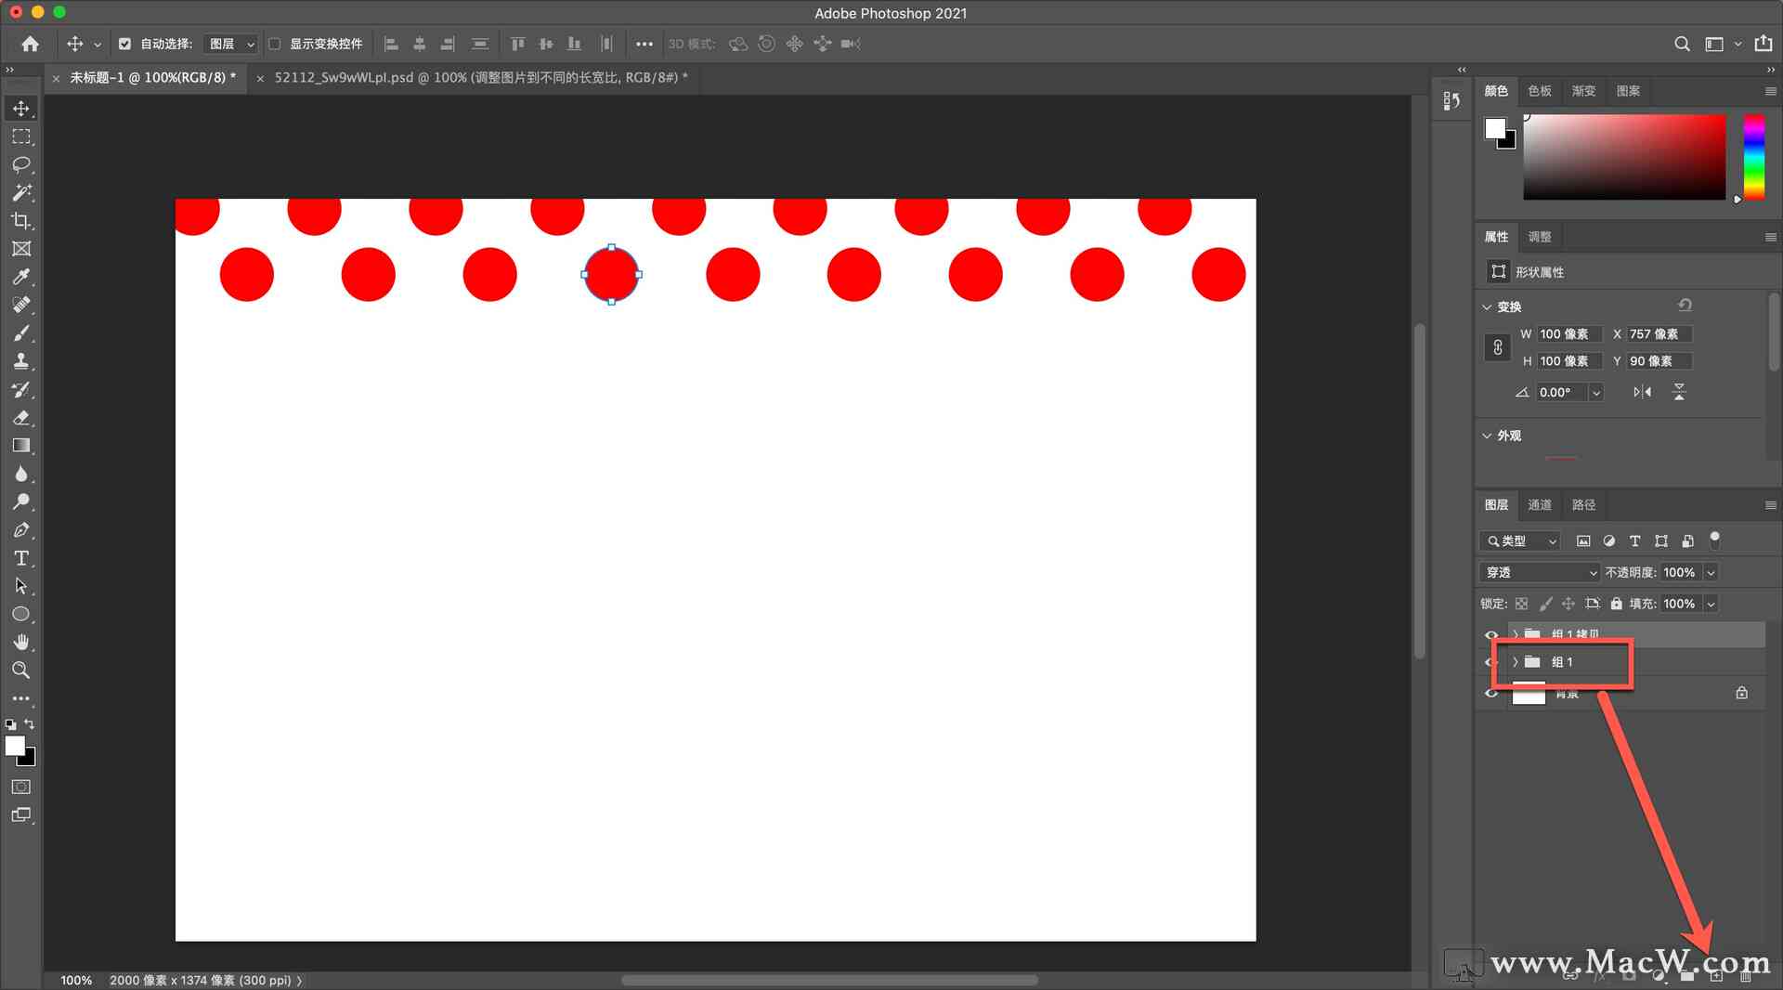Screen dimensions: 1783x990
Task: Open the Auto-Select layer/group dropdown
Action: [x=230, y=44]
